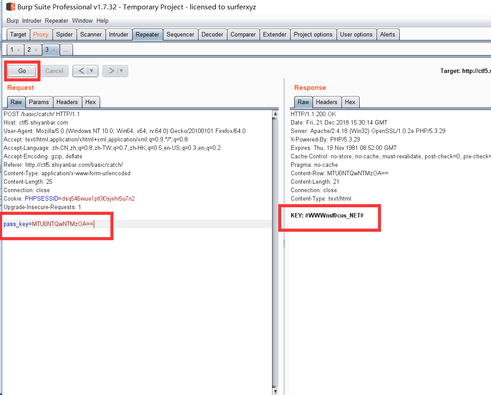This screenshot has height=395, width=491.
Task: Click the disabled Cancel button
Action: click(54, 71)
